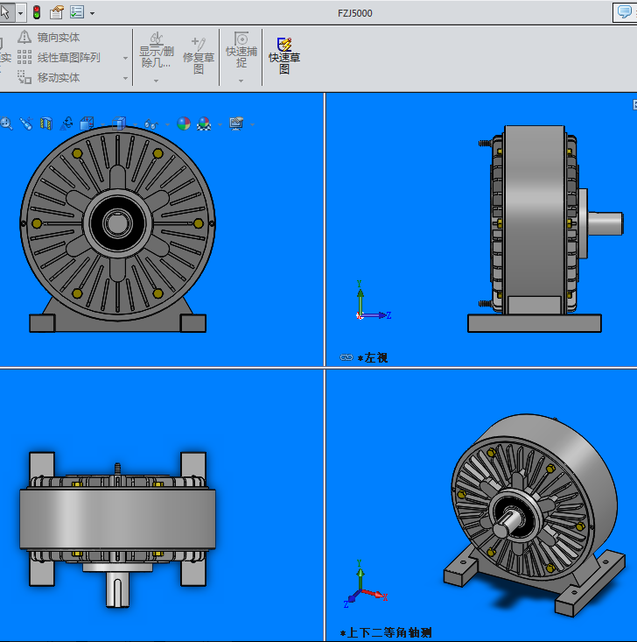Click the coordinate triad in isometric view

click(366, 584)
